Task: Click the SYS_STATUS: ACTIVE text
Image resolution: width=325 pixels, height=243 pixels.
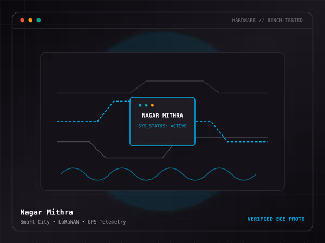Action: 162,126
